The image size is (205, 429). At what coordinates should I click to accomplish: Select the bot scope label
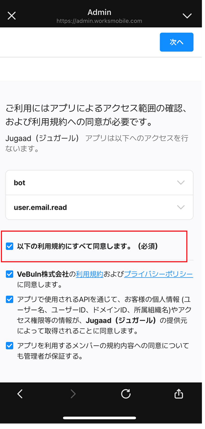19,182
